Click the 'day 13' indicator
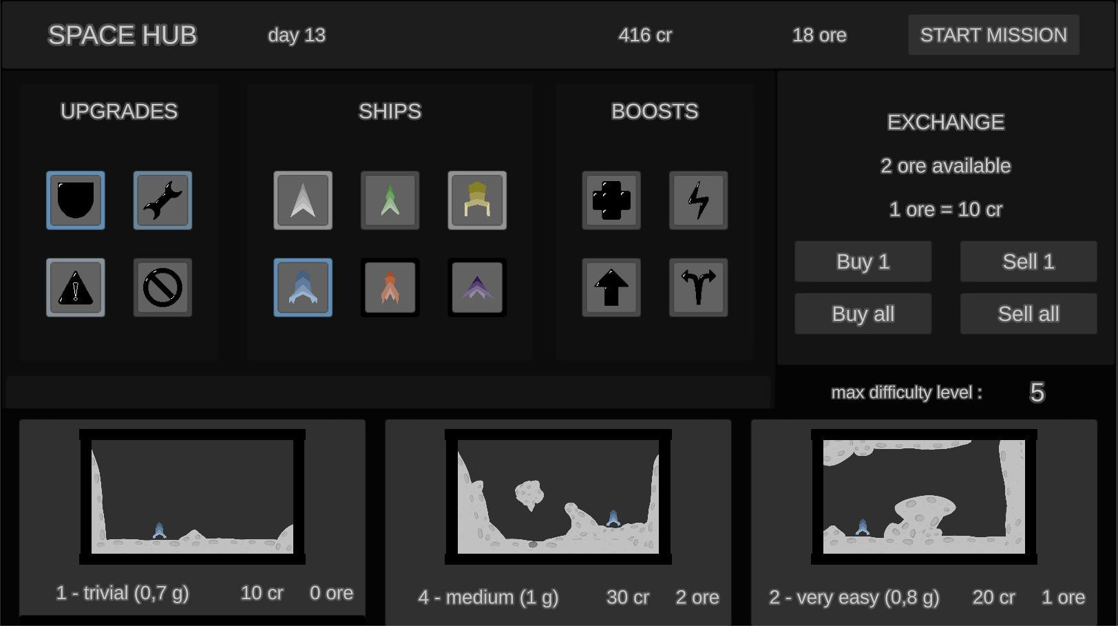The width and height of the screenshot is (1118, 626). [x=297, y=35]
